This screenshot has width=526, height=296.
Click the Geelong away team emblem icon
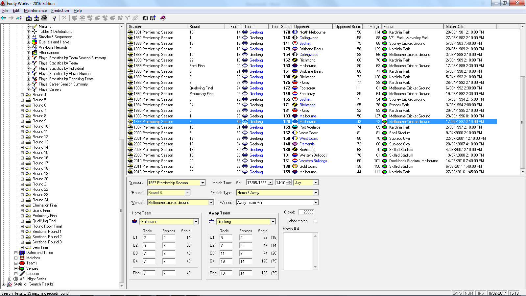click(211, 221)
